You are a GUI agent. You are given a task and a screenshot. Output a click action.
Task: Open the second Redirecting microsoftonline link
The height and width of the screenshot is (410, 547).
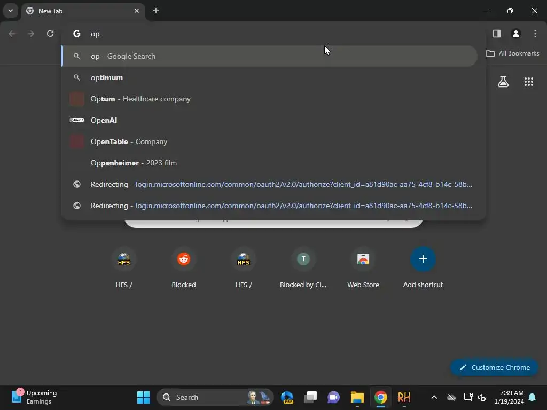point(269,206)
